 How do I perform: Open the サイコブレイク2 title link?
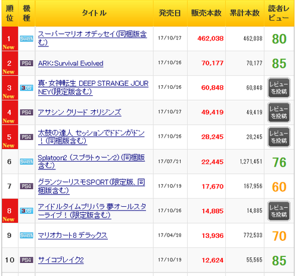pos(61,260)
